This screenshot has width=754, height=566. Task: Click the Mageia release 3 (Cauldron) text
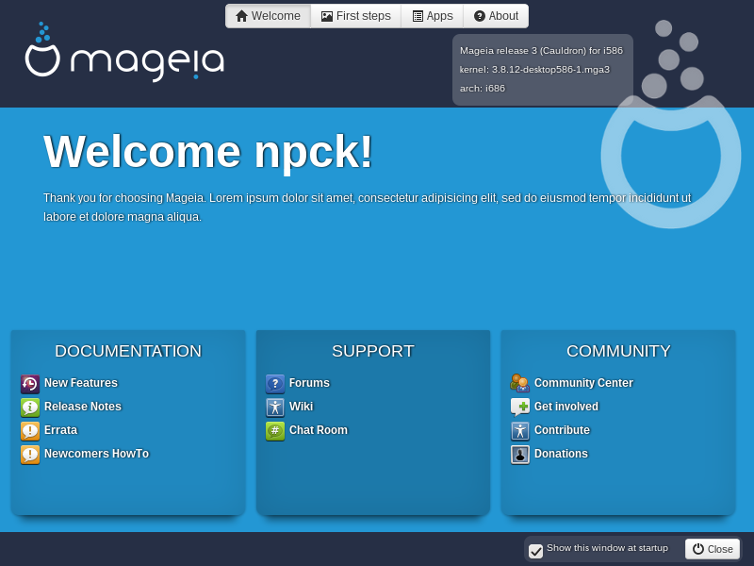point(541,51)
